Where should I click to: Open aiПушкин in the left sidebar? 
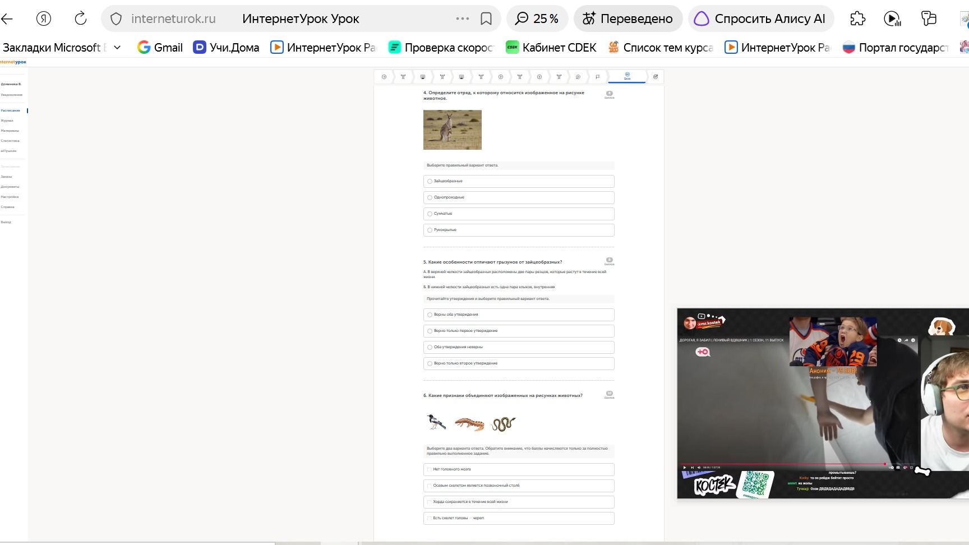click(8, 151)
